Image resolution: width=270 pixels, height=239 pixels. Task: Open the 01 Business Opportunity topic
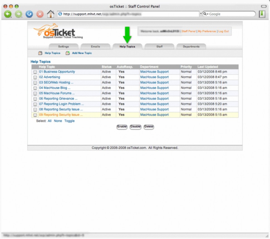coord(57,72)
